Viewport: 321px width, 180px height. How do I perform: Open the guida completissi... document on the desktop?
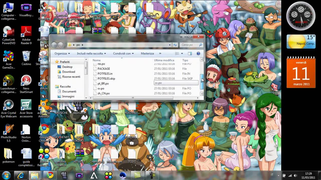pyautogui.click(x=26, y=157)
